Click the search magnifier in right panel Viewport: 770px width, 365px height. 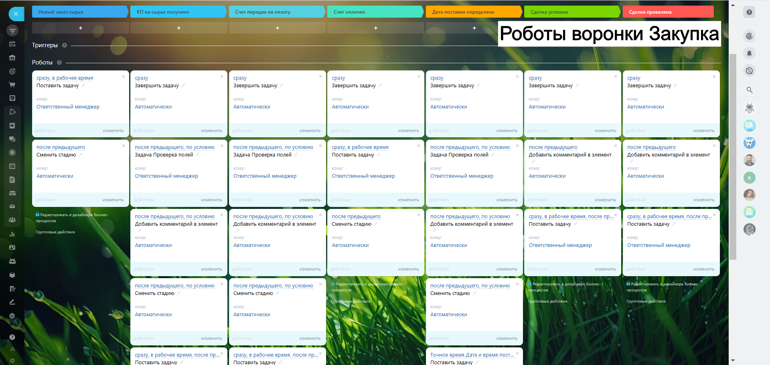(749, 90)
